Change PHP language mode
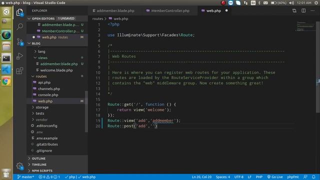Screen dimensions: 320x180 click(x=259, y=177)
